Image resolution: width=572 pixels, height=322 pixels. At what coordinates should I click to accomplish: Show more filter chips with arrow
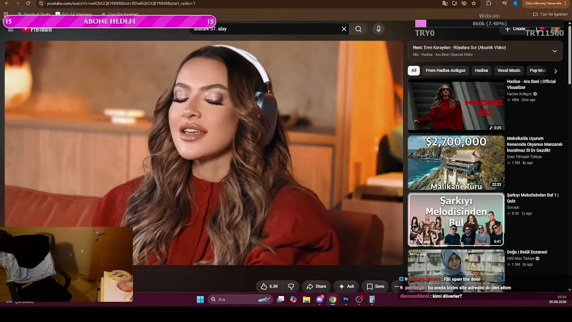point(555,71)
